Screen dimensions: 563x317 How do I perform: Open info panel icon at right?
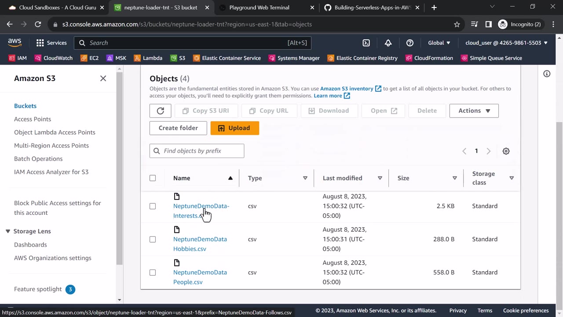click(x=547, y=74)
